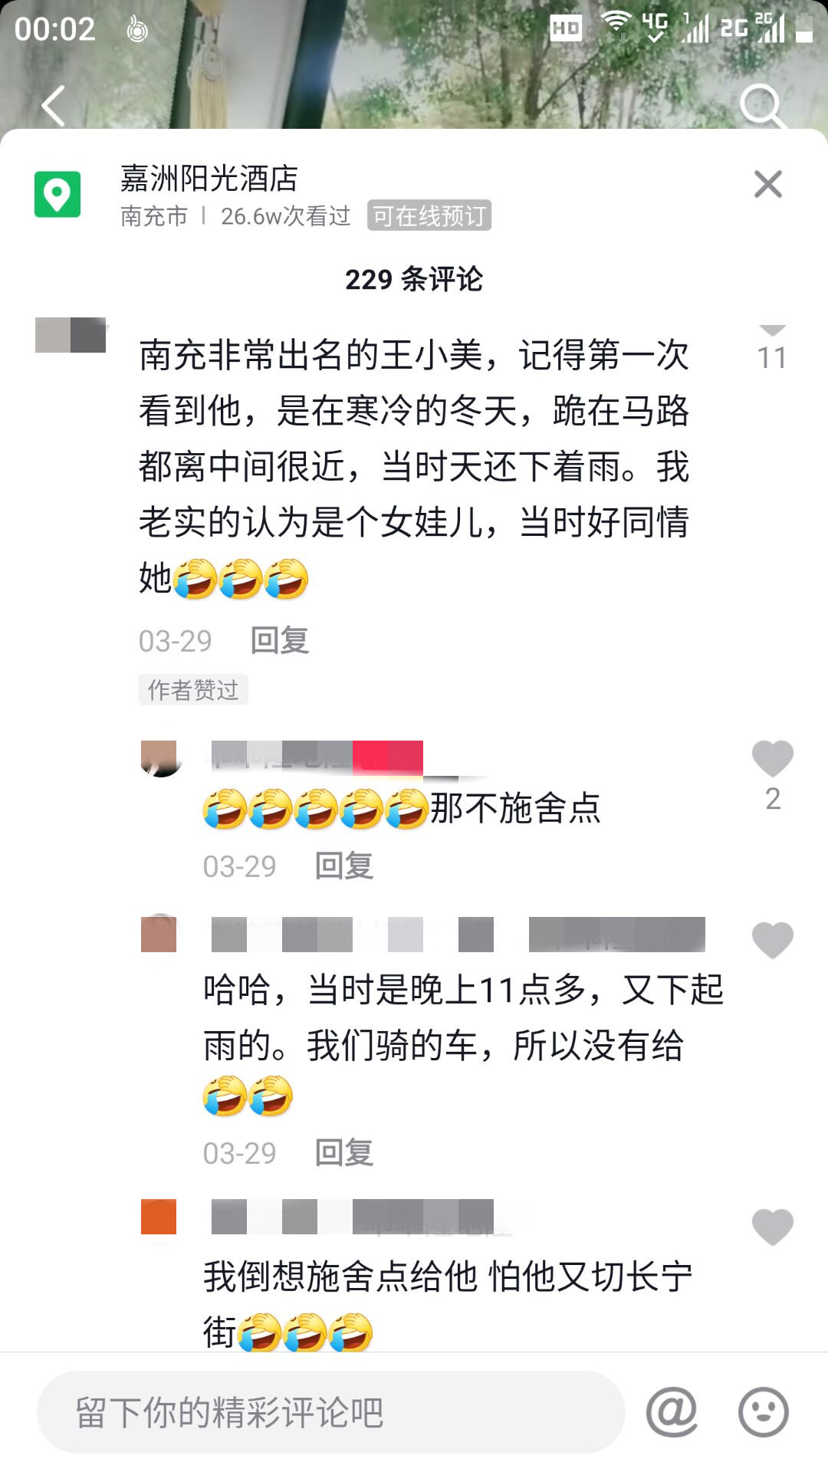Tap the green location pin icon
The height and width of the screenshot is (1472, 828).
(58, 194)
